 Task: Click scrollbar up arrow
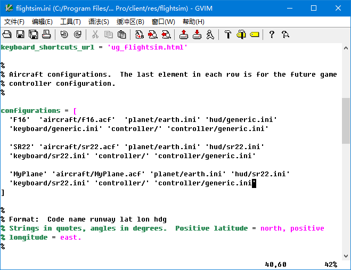[x=346, y=48]
